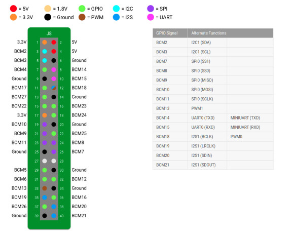Select pin 1 orange 3.3V dot

pos(45,42)
